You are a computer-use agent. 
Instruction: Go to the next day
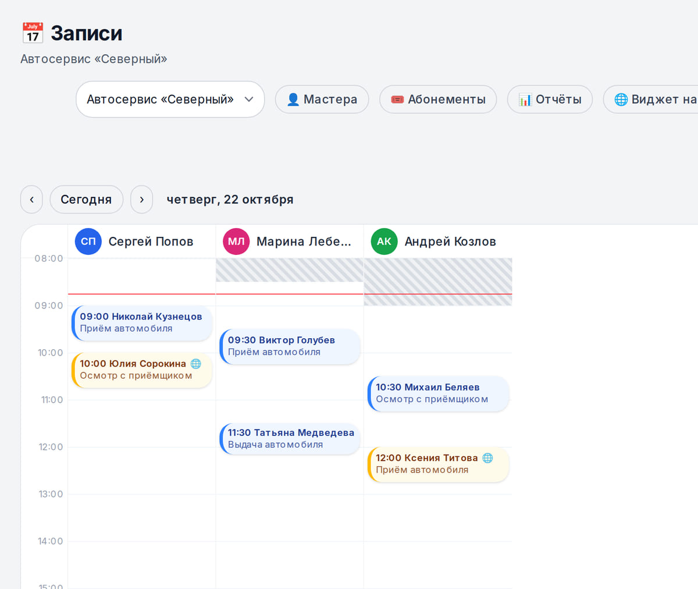[x=141, y=200]
